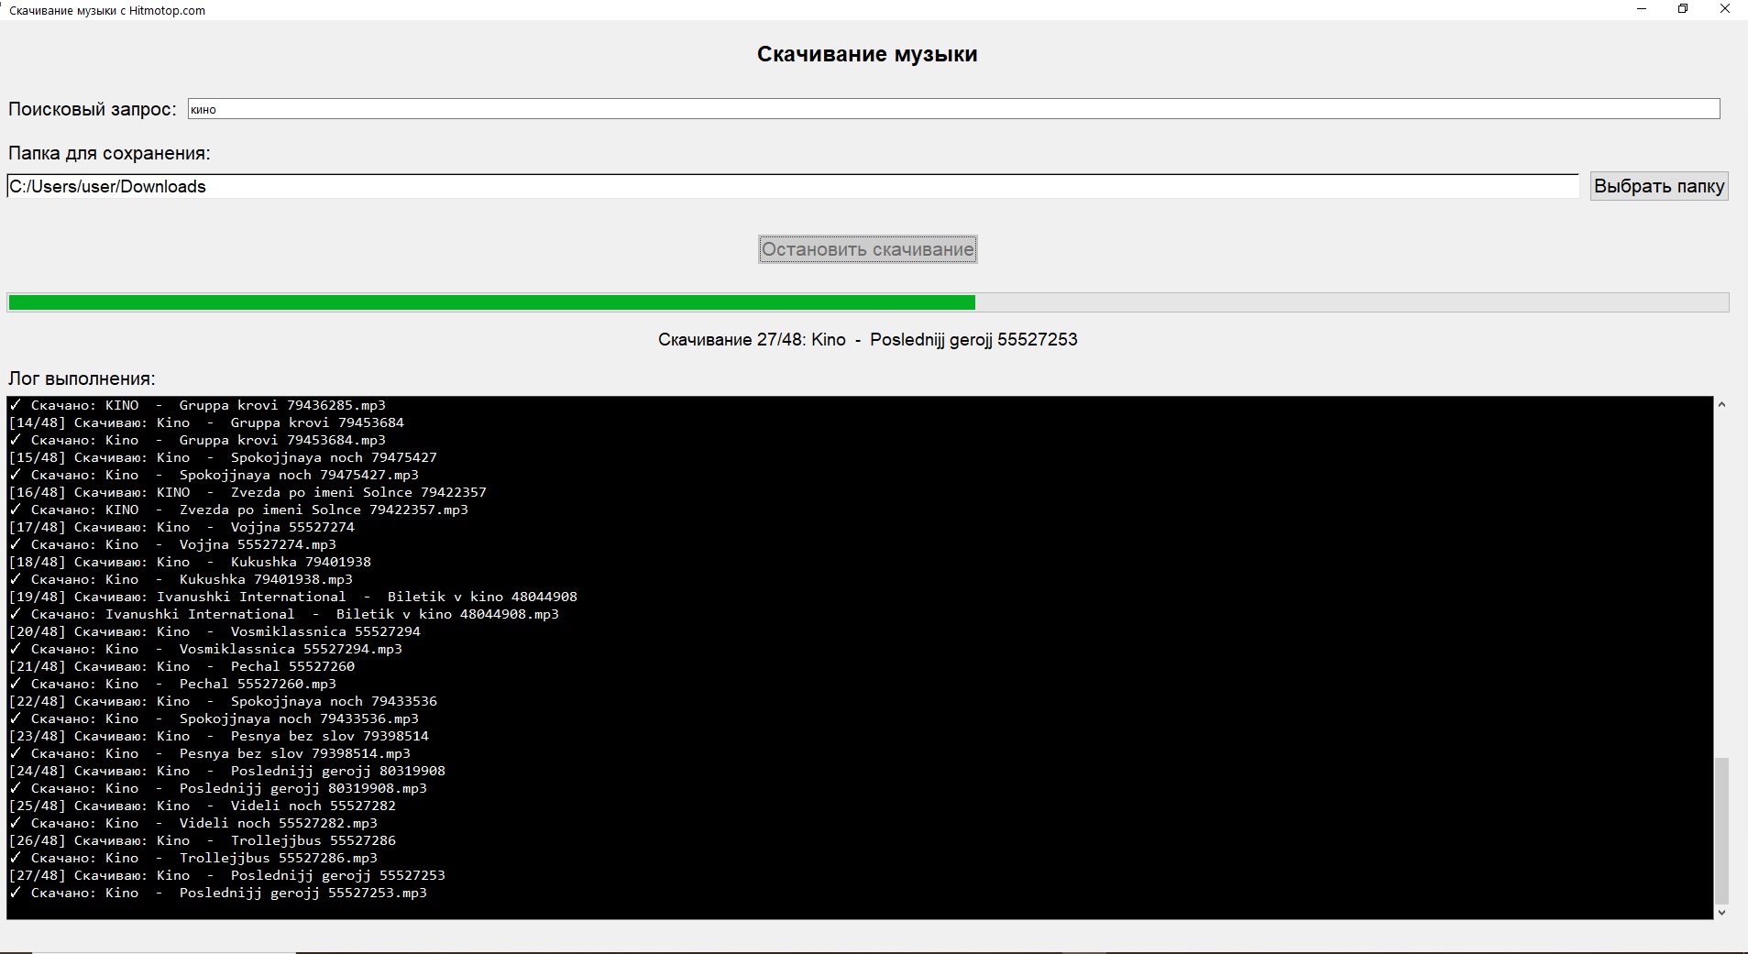1748x954 pixels.
Task: Restore down the downloader window
Action: pyautogui.click(x=1683, y=9)
